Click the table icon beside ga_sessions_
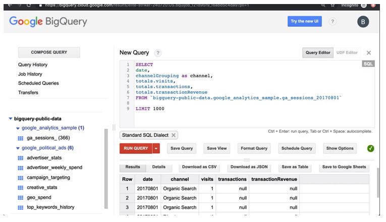This screenshot has height=222, width=386. 21,138
